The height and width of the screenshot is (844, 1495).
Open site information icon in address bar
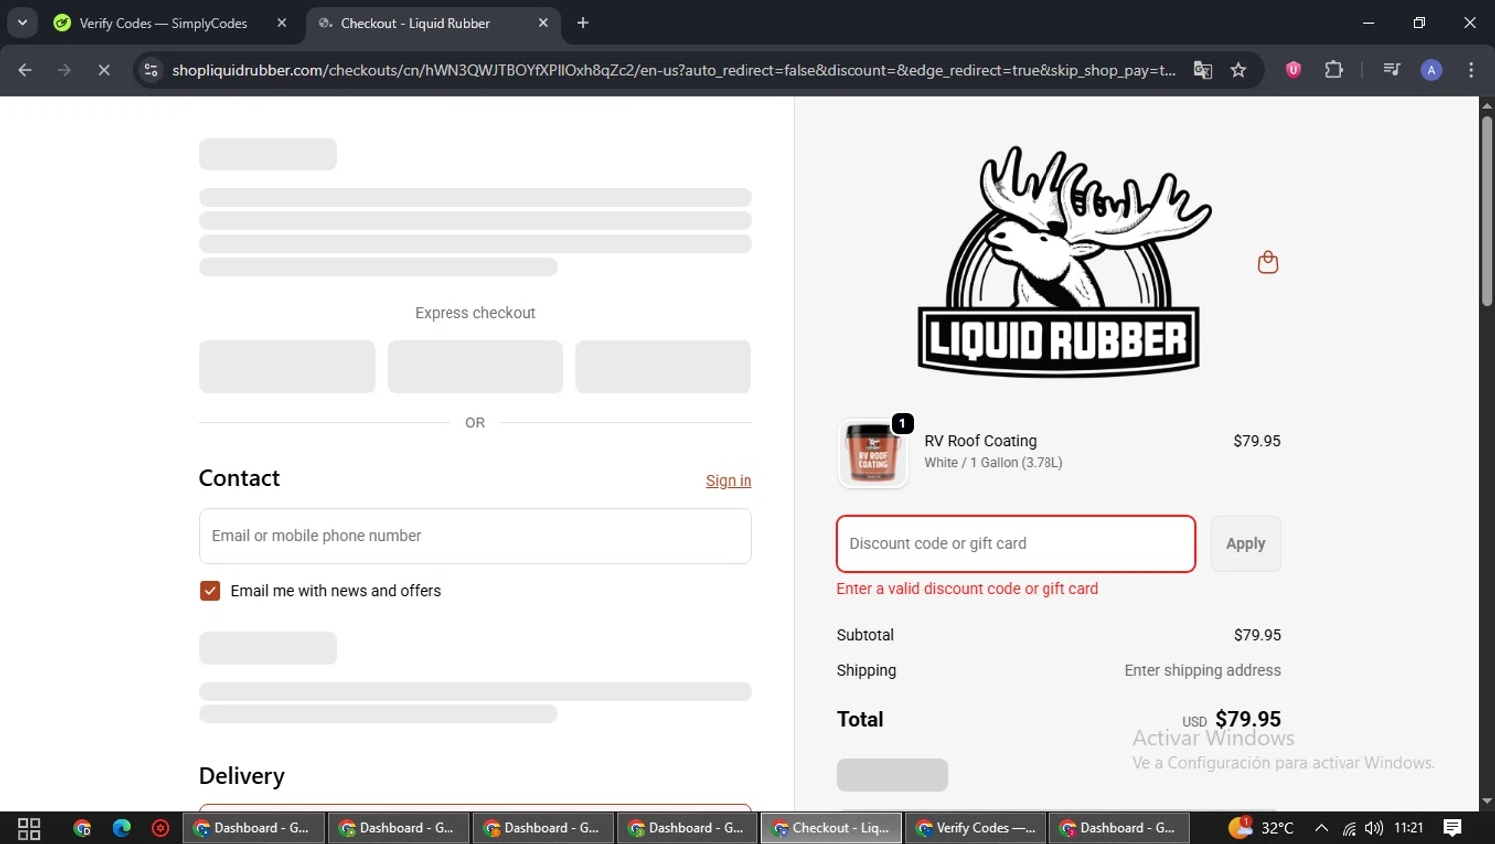(150, 70)
